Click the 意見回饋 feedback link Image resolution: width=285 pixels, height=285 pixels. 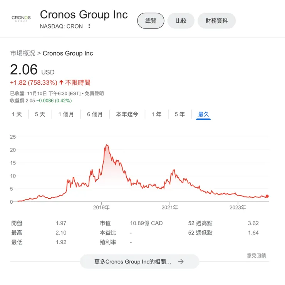tap(256, 255)
